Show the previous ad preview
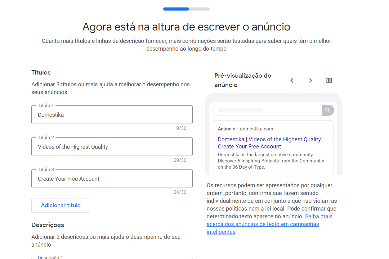The width and height of the screenshot is (389, 259). tap(292, 80)
